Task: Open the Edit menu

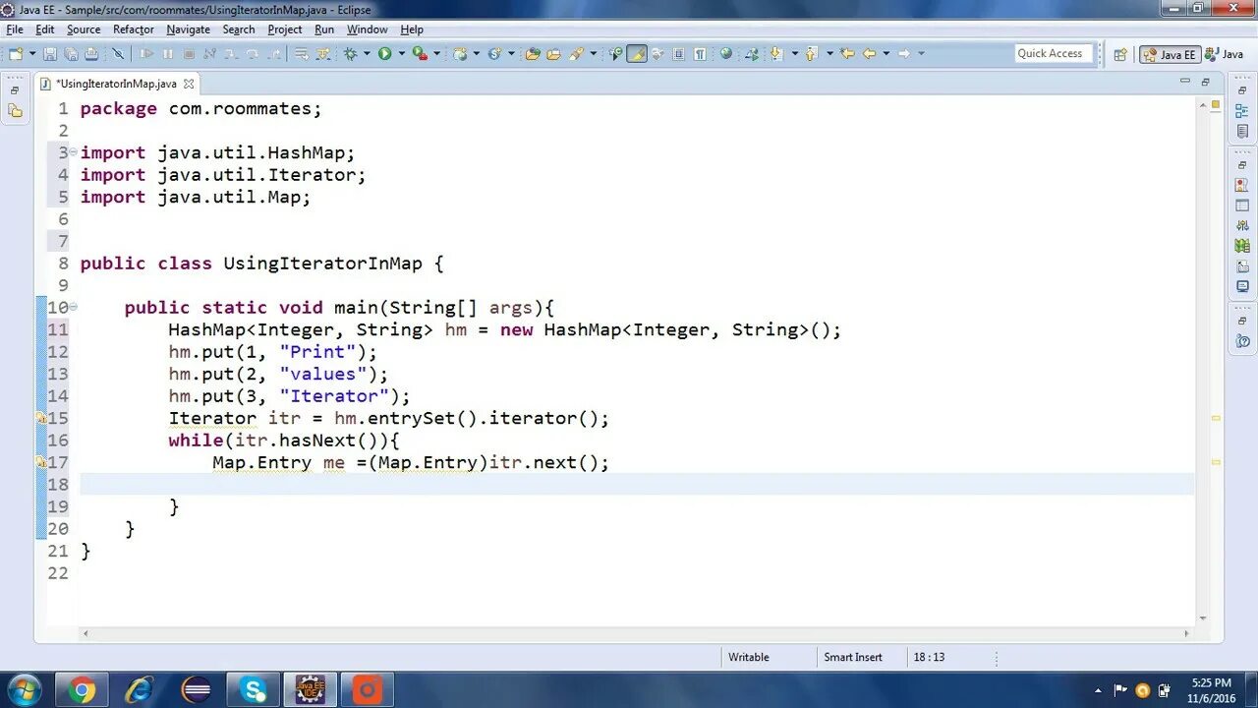Action: (x=45, y=29)
